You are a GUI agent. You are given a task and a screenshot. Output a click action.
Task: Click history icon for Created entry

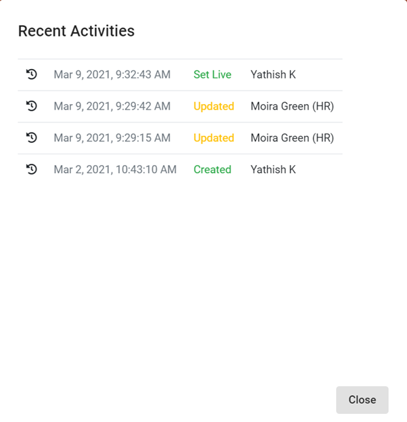pos(31,170)
